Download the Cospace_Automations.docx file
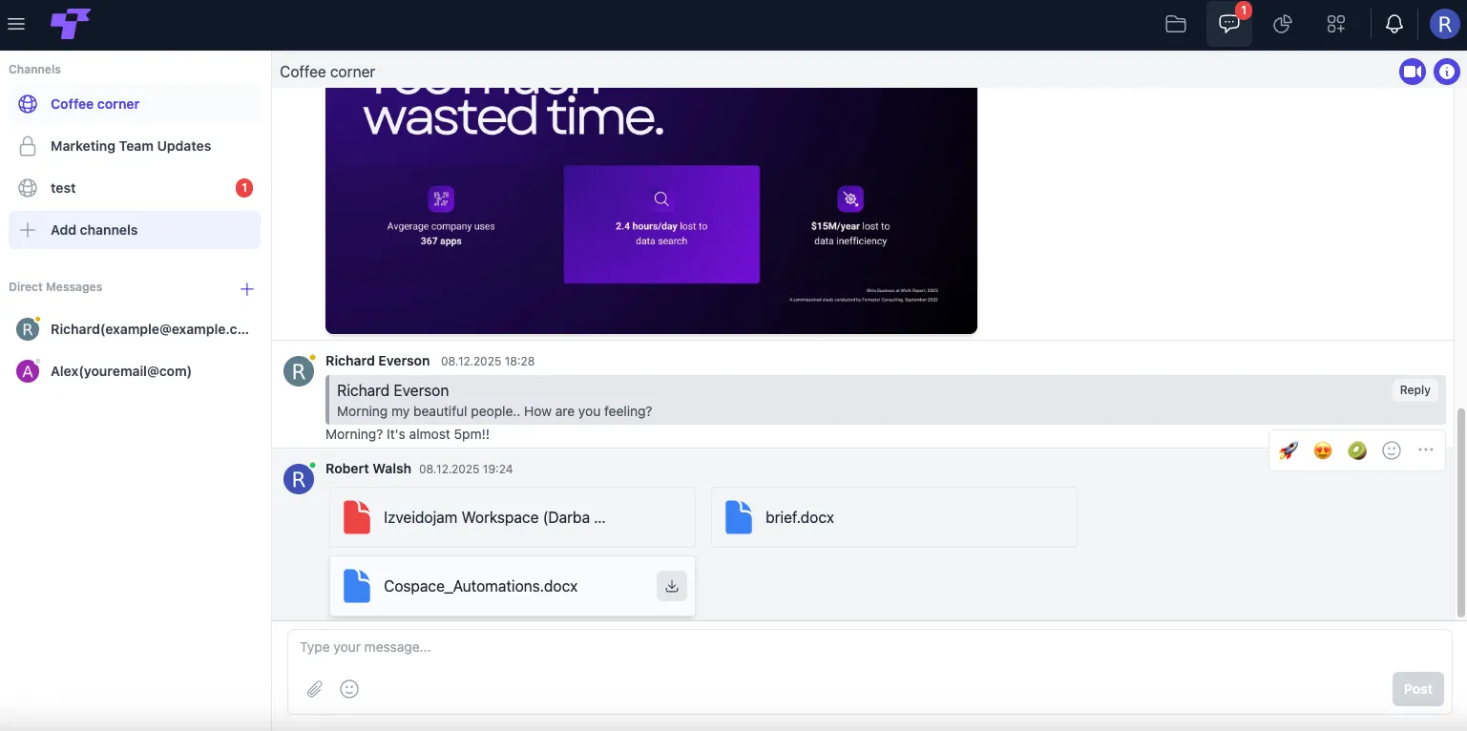 click(x=672, y=586)
